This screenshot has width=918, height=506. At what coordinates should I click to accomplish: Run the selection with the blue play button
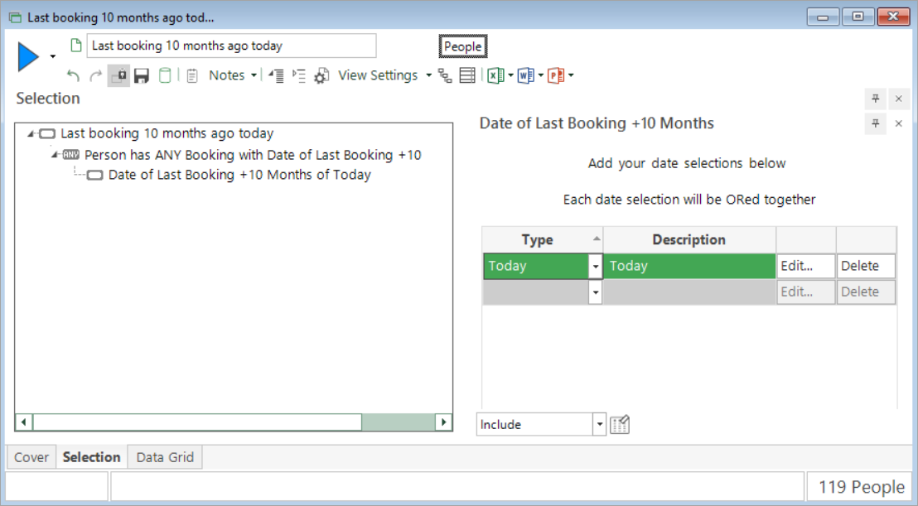pos(27,57)
